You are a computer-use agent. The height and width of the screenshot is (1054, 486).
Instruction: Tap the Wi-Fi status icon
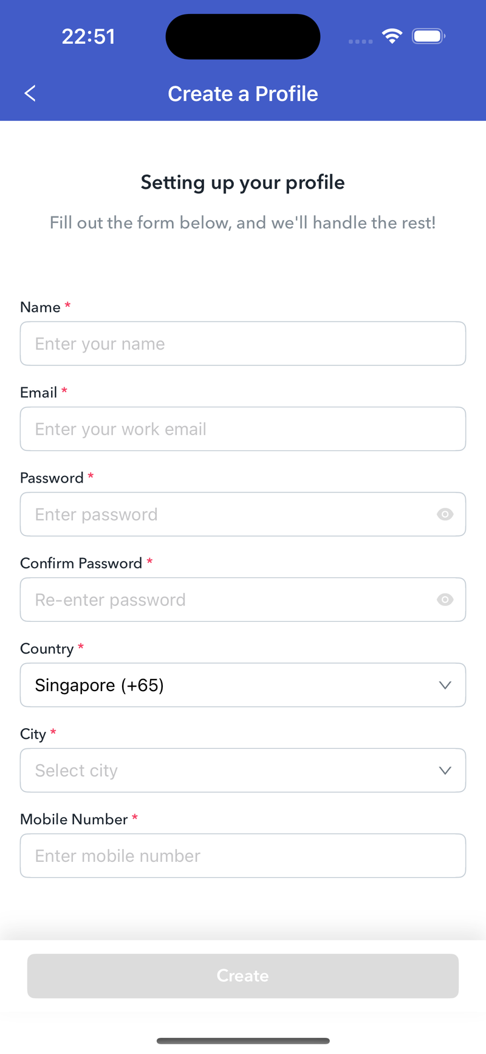pos(392,36)
